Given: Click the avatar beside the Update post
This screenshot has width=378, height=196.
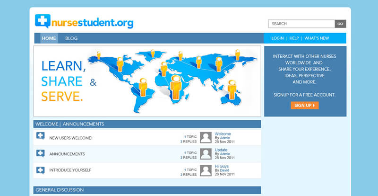Looking at the screenshot, I should [x=206, y=153].
